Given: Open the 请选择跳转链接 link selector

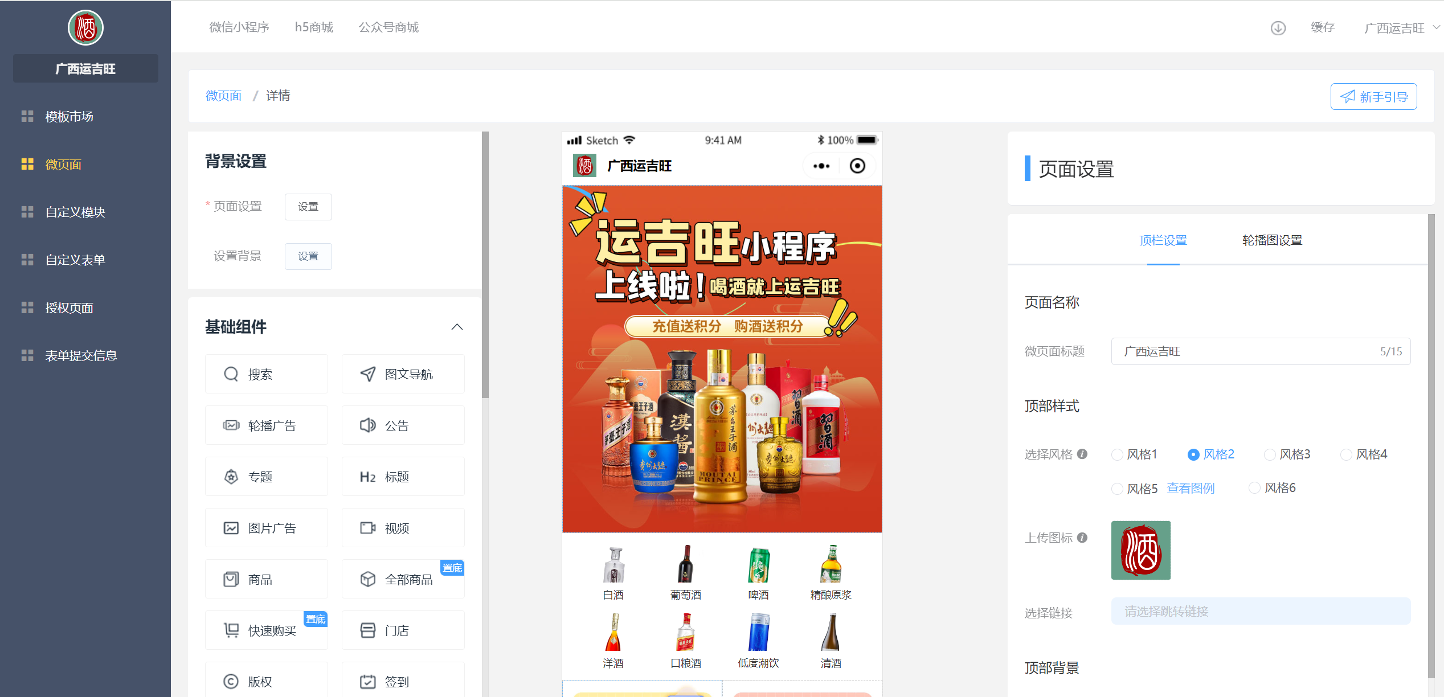Looking at the screenshot, I should pos(1261,611).
